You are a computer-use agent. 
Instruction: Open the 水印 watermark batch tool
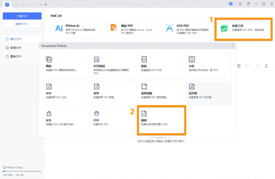click(x=66, y=93)
